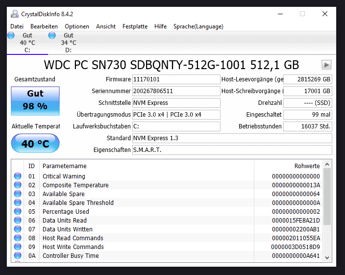Click the blue status dot for Critical Warning

click(x=18, y=176)
